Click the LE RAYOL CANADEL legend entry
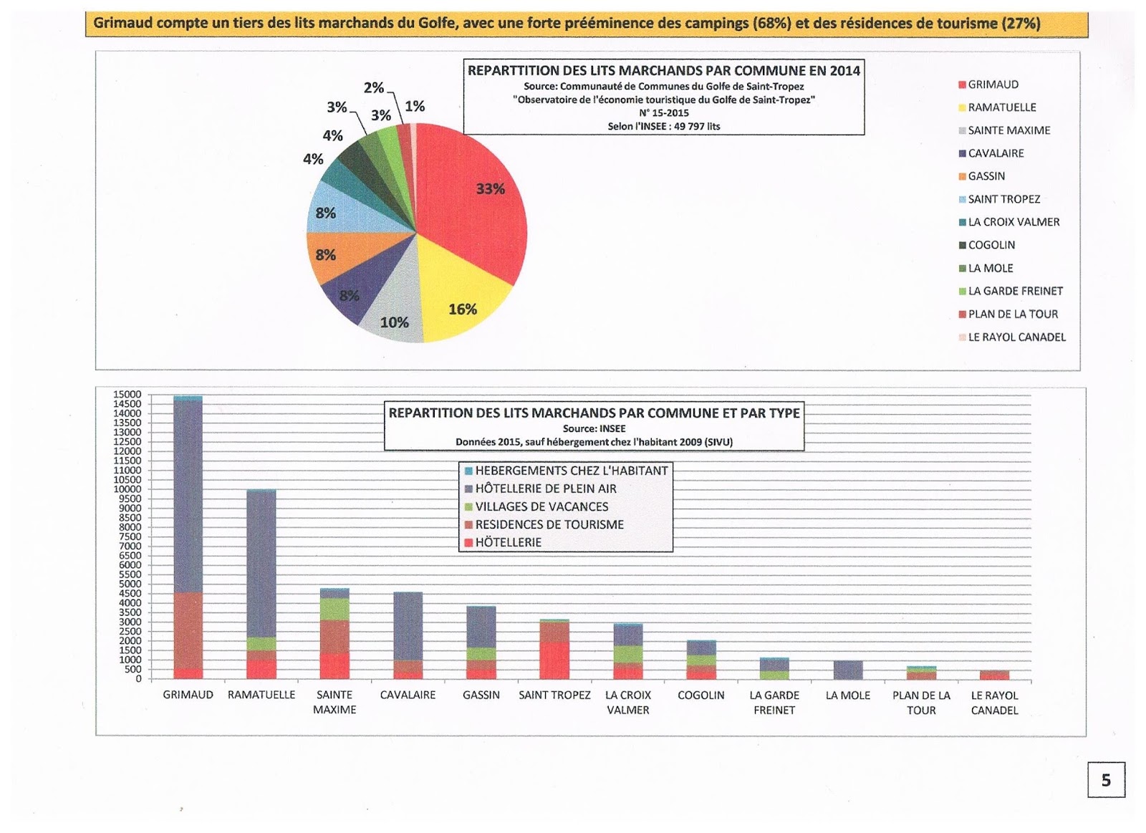The height and width of the screenshot is (833, 1146). tap(1012, 337)
